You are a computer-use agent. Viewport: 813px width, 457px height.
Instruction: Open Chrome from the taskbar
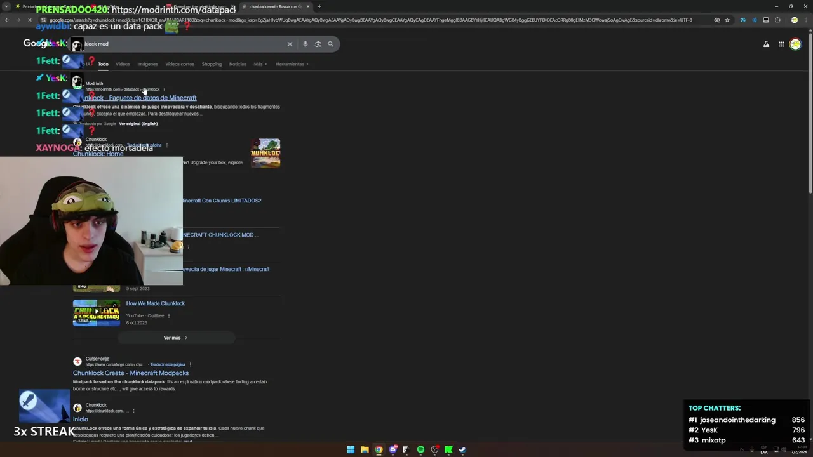[x=379, y=449]
